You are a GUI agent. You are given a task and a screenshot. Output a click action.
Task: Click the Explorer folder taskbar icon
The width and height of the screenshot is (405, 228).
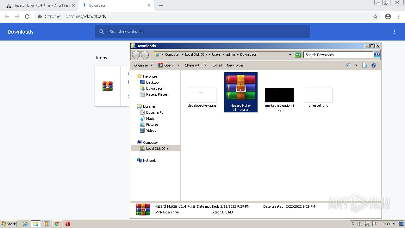[36, 224]
